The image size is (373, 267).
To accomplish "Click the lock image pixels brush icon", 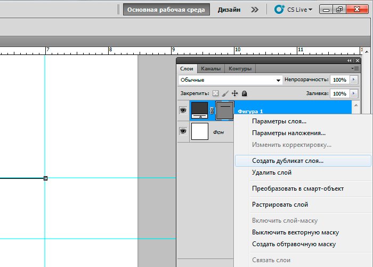I will (225, 93).
